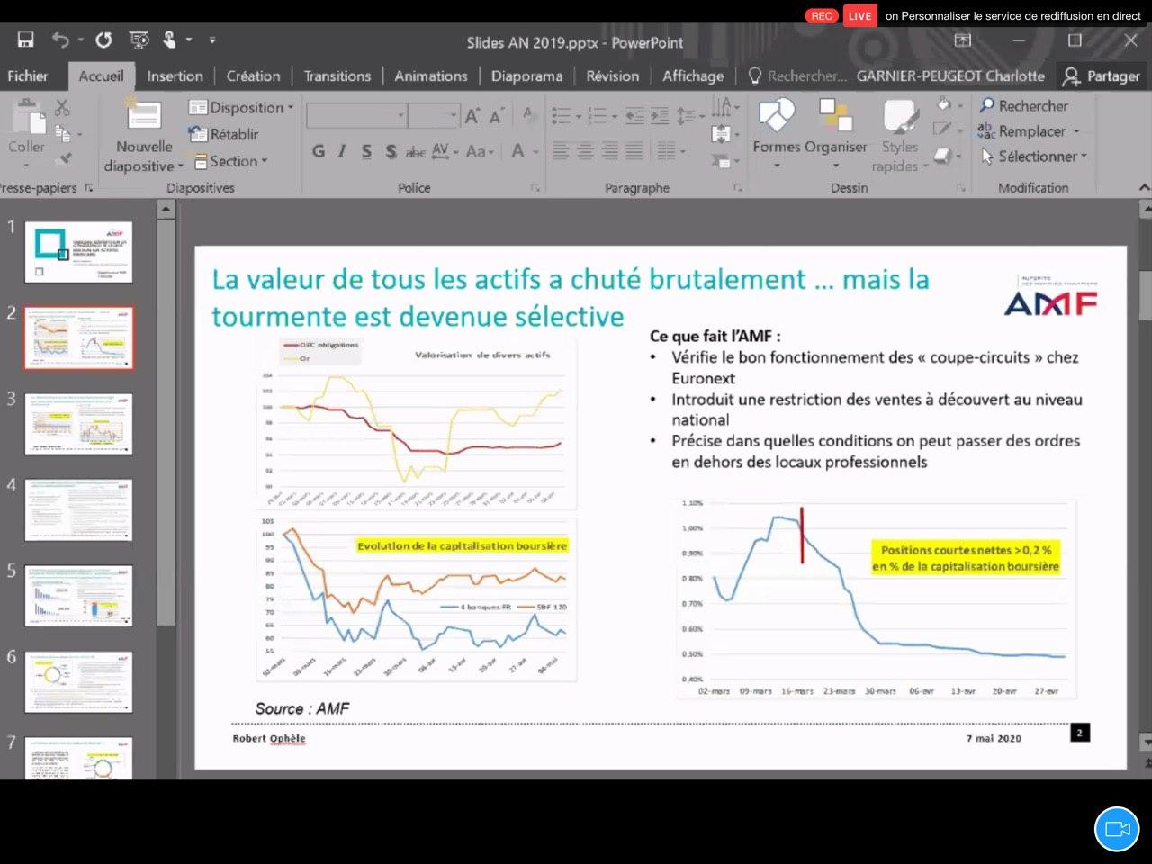Toggle center paragraph alignment
The height and width of the screenshot is (864, 1152).
(x=585, y=151)
